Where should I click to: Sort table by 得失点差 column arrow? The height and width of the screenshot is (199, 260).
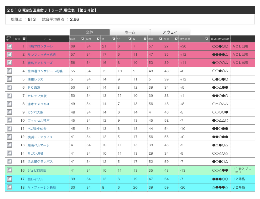(207, 39)
